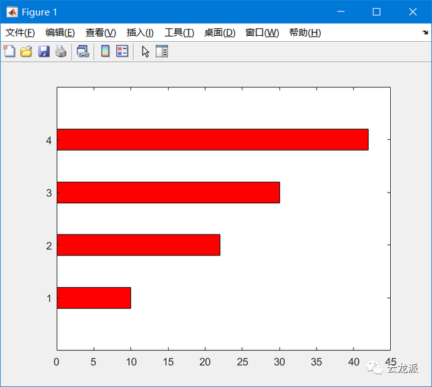The height and width of the screenshot is (387, 432).
Task: Click the y-axis tick label 1
Action: click(49, 299)
